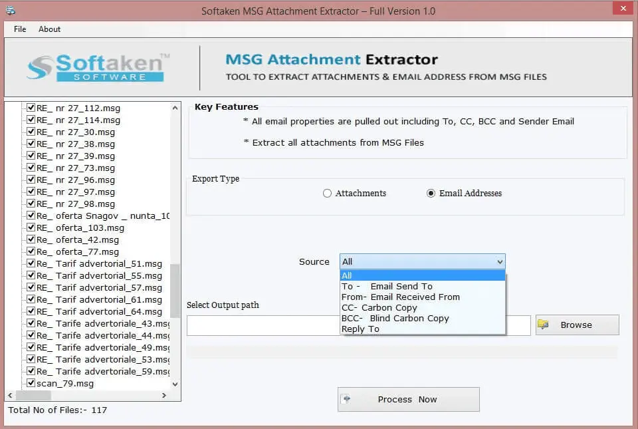Select file RE_ nr 27_96.msg
The width and height of the screenshot is (638, 429).
click(76, 180)
